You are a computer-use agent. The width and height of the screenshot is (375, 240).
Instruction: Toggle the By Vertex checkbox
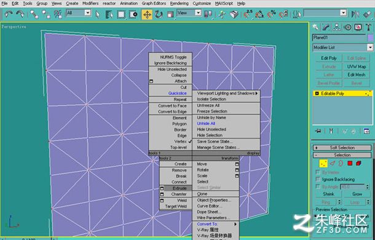[318, 172]
